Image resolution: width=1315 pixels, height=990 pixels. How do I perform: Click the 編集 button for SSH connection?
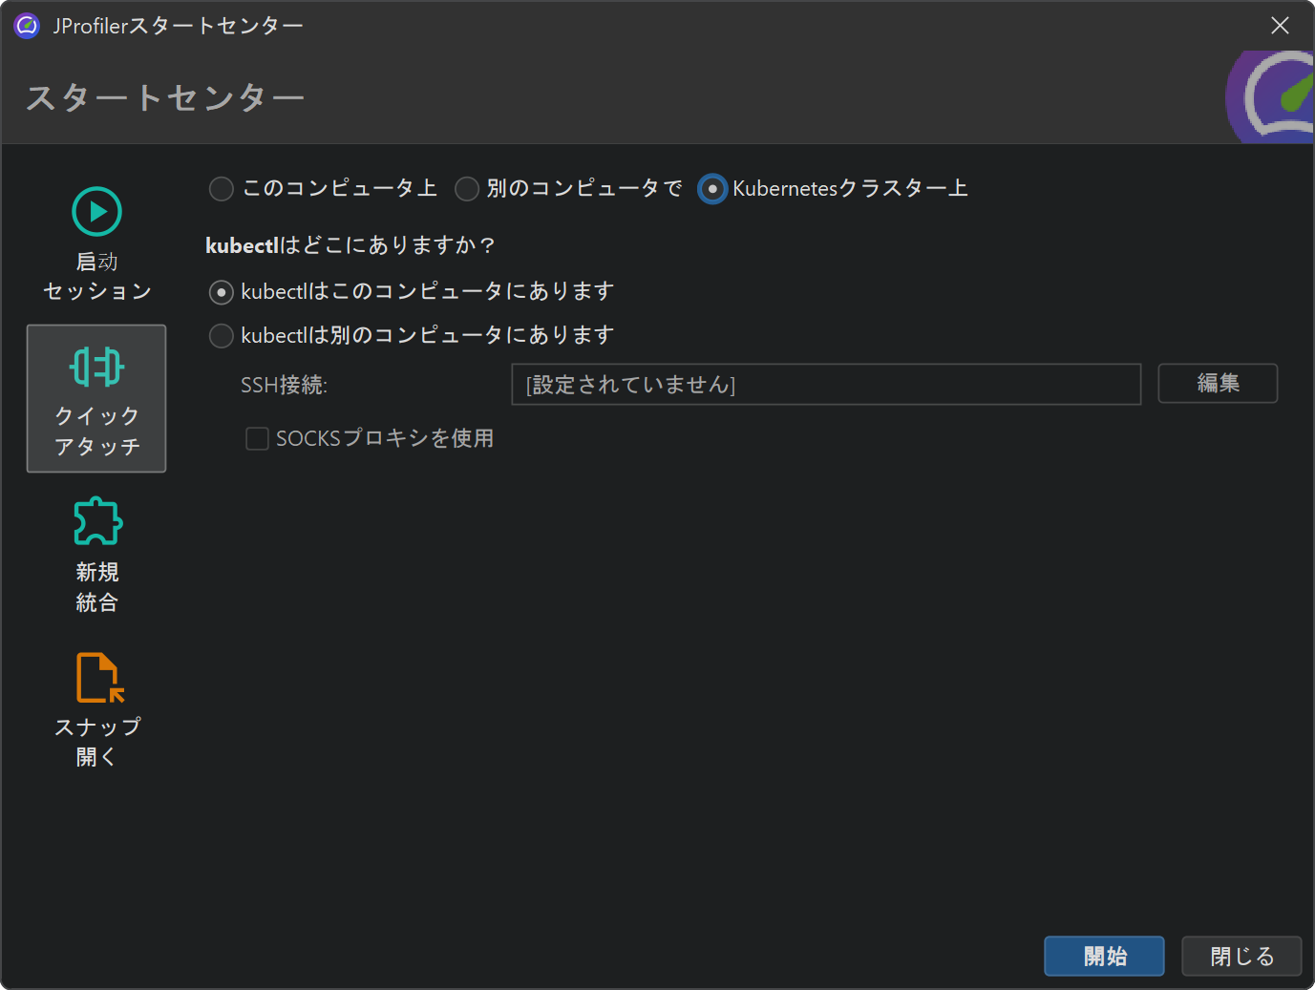[1218, 383]
